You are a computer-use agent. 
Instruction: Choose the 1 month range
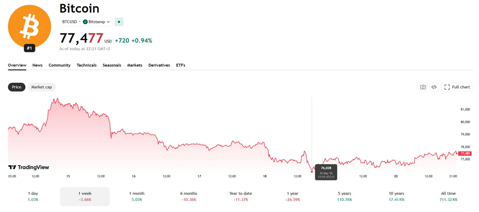point(137,197)
